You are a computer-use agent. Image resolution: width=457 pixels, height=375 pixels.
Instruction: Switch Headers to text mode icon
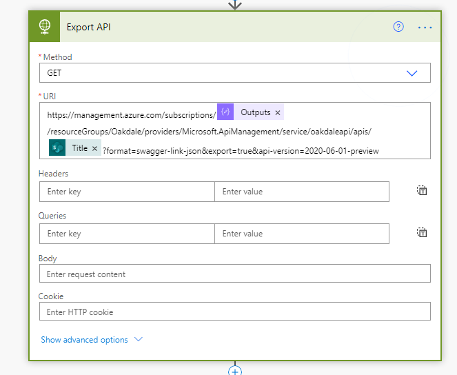[422, 190]
